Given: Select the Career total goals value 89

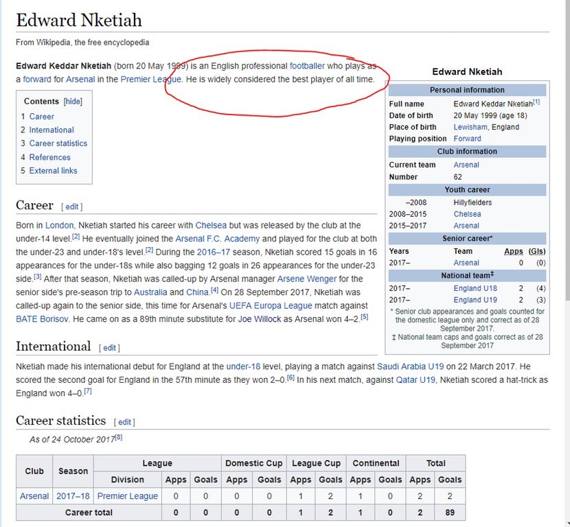Looking at the screenshot, I should coord(450,513).
